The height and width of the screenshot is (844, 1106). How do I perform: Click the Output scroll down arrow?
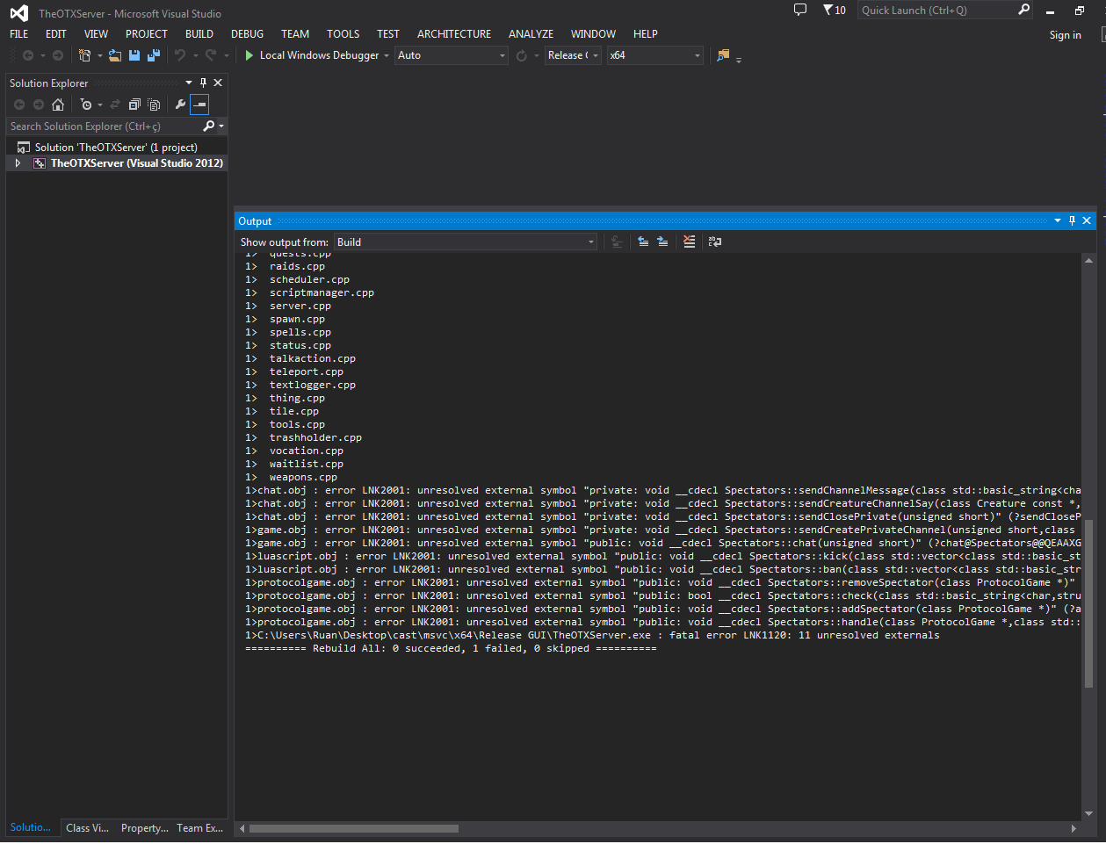pyautogui.click(x=1089, y=813)
